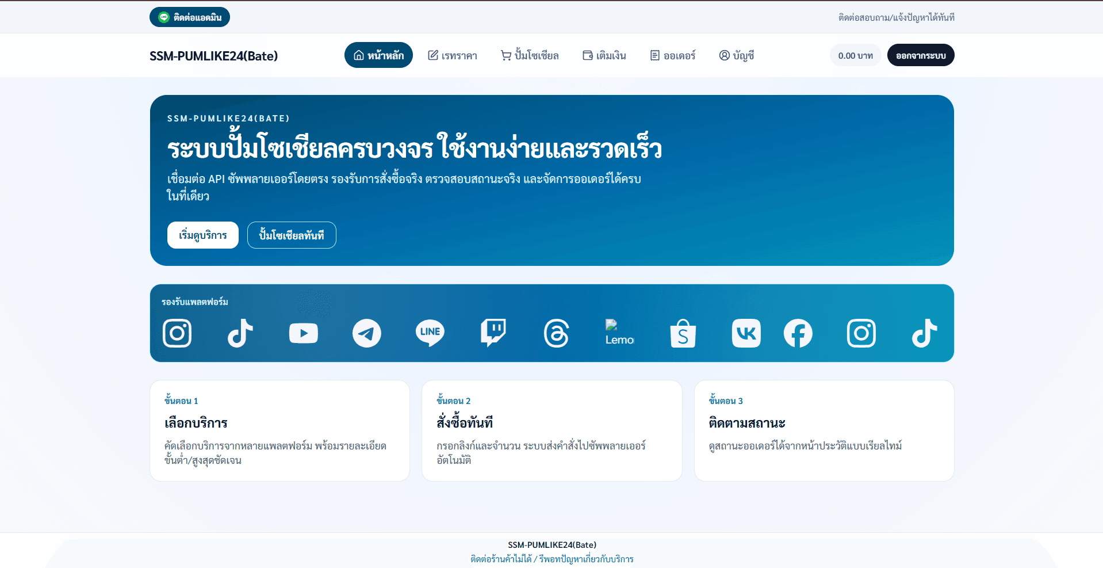This screenshot has width=1103, height=568.
Task: Click the 0.00 บาท balance display
Action: [x=855, y=55]
